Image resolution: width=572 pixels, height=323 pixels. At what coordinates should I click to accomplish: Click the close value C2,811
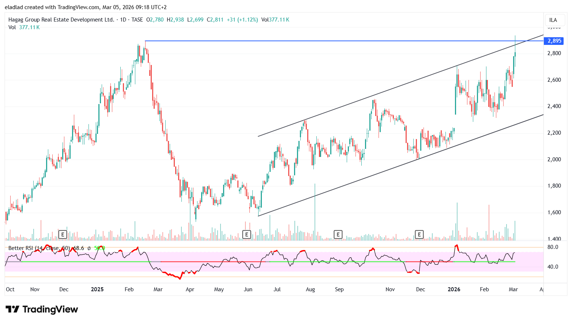pos(215,20)
